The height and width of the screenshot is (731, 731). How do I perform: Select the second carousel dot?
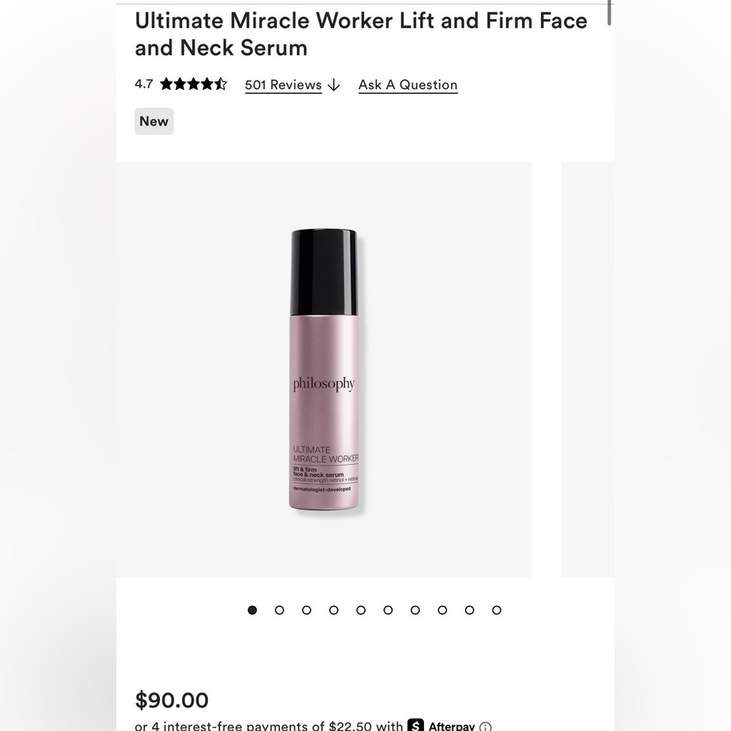click(x=279, y=610)
